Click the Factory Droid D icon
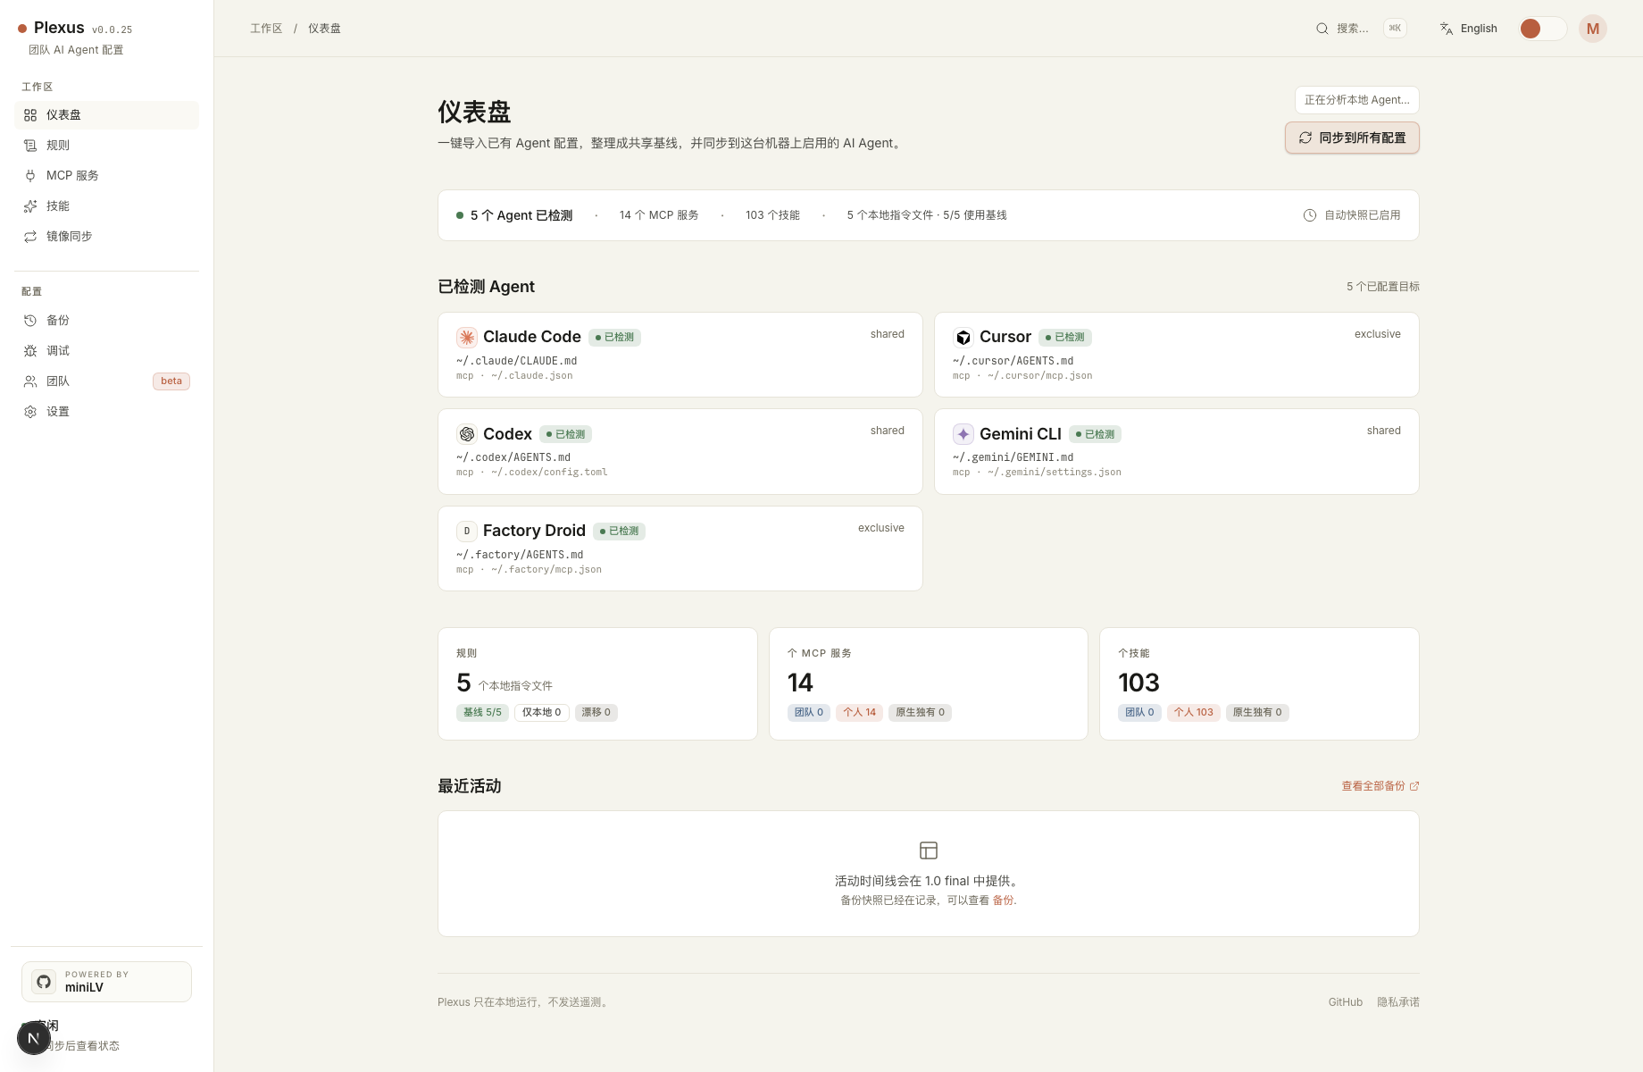 [x=467, y=531]
